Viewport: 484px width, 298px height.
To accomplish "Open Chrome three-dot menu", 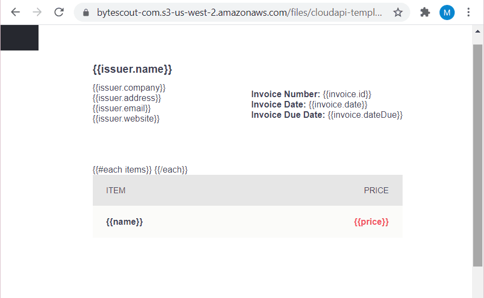I will click(469, 12).
